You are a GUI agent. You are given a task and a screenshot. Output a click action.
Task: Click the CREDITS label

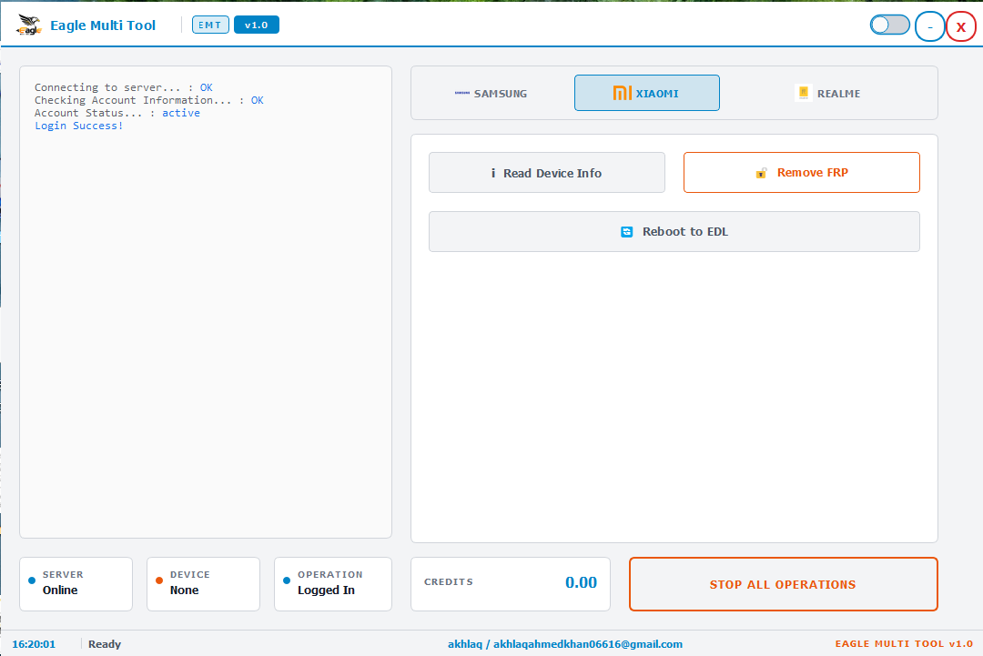pyautogui.click(x=448, y=582)
